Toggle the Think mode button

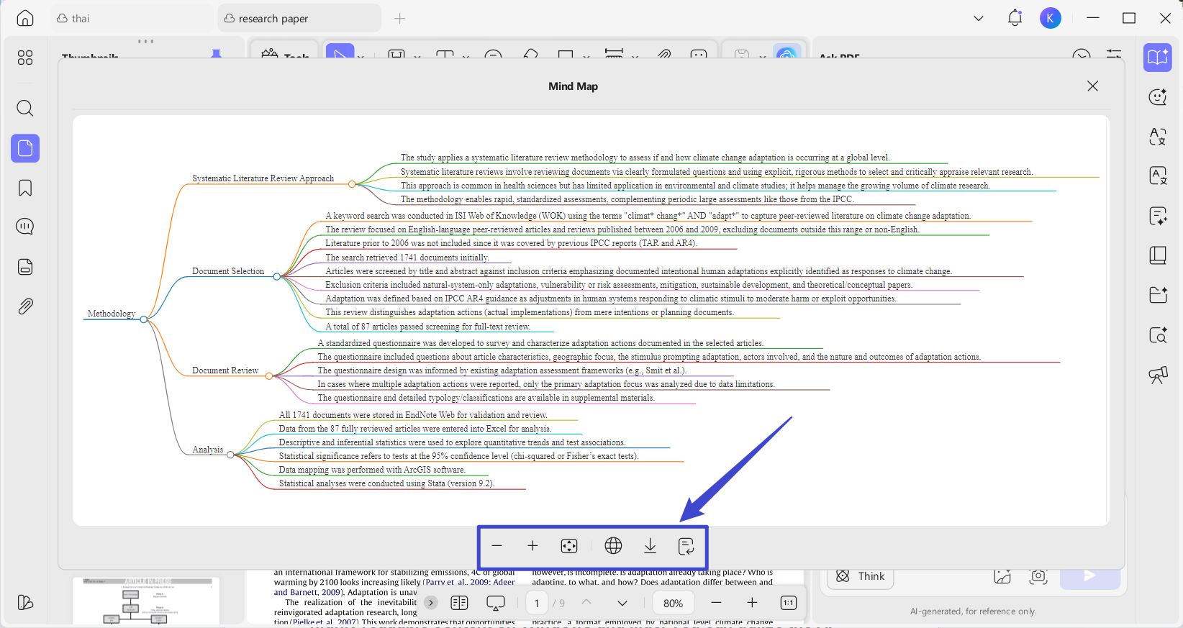861,576
